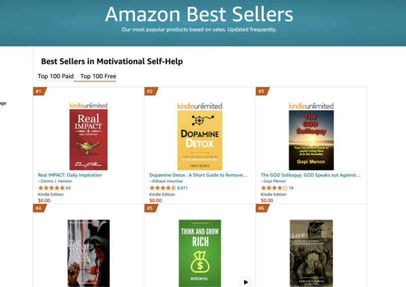Open the Think and Grow Rich cover
The image size is (406, 287).
pyautogui.click(x=200, y=253)
